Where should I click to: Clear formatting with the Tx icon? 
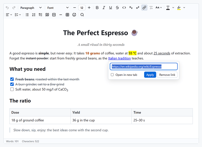pos(151,8)
